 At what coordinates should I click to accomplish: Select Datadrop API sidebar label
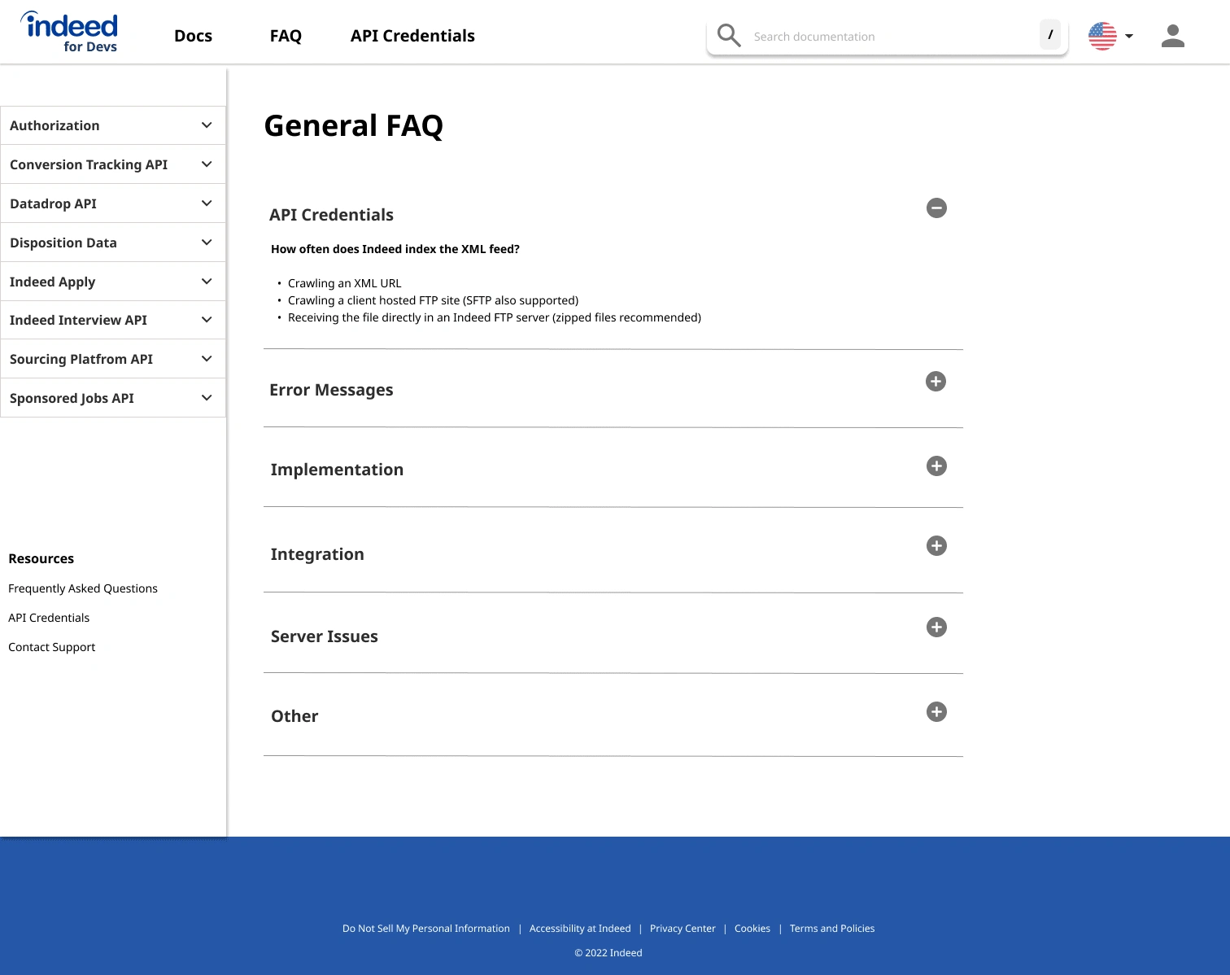[53, 203]
